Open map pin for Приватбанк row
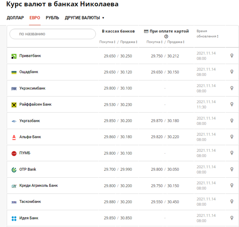This screenshot has width=239, height=227. [x=232, y=56]
